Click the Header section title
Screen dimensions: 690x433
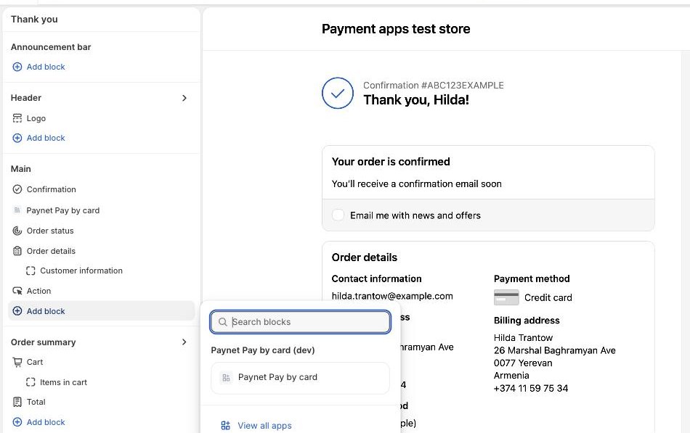(x=26, y=98)
